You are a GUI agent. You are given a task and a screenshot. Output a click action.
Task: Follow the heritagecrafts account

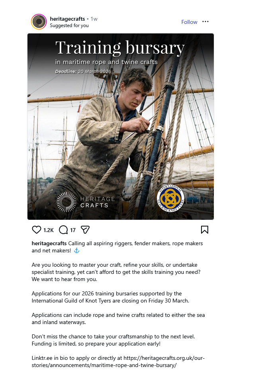pyautogui.click(x=189, y=22)
